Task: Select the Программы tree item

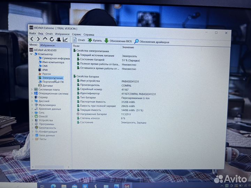Action: [44, 124]
